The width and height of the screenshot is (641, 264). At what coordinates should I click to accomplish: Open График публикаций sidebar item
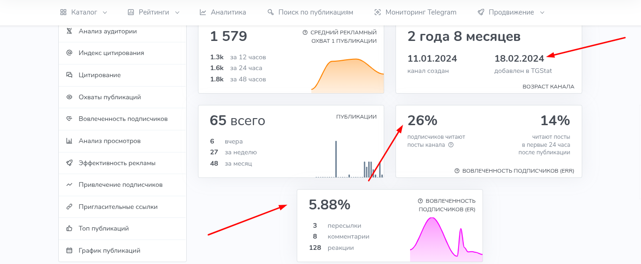coord(122,251)
